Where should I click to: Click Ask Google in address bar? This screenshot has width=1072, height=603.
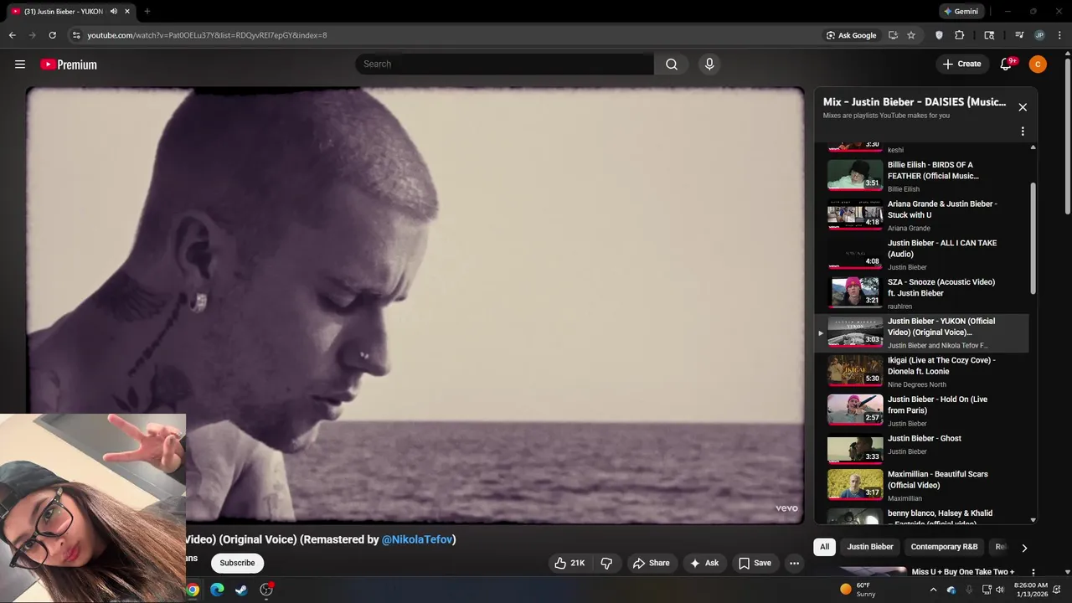pos(851,35)
